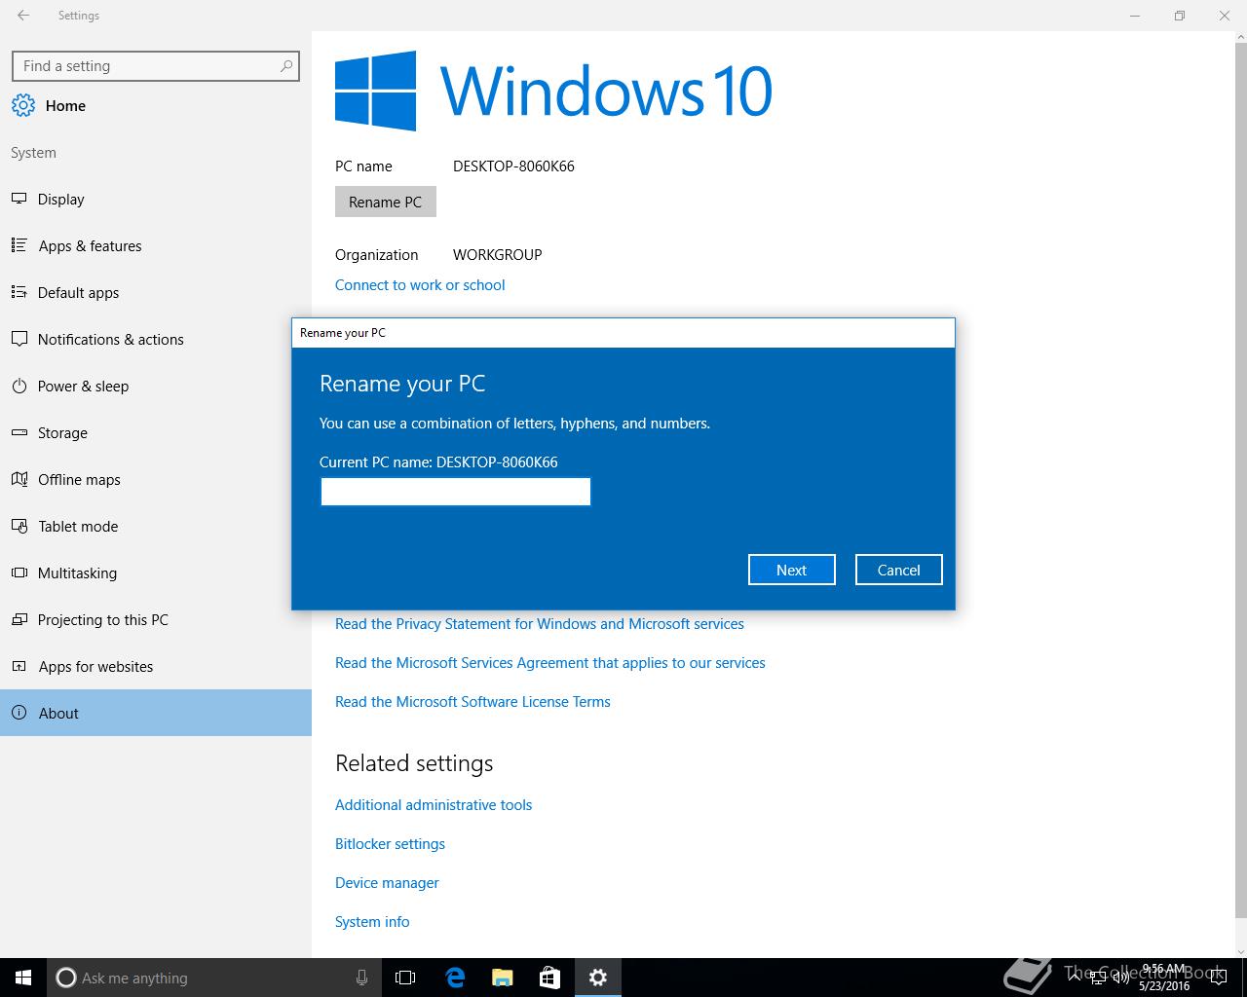Click the Apps & features list icon

19,245
